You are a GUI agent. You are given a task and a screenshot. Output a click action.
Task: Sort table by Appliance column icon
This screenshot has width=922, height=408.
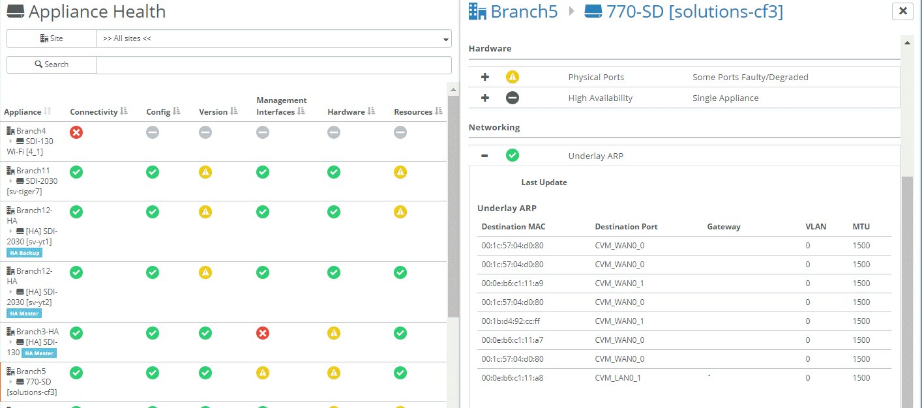[x=48, y=111]
